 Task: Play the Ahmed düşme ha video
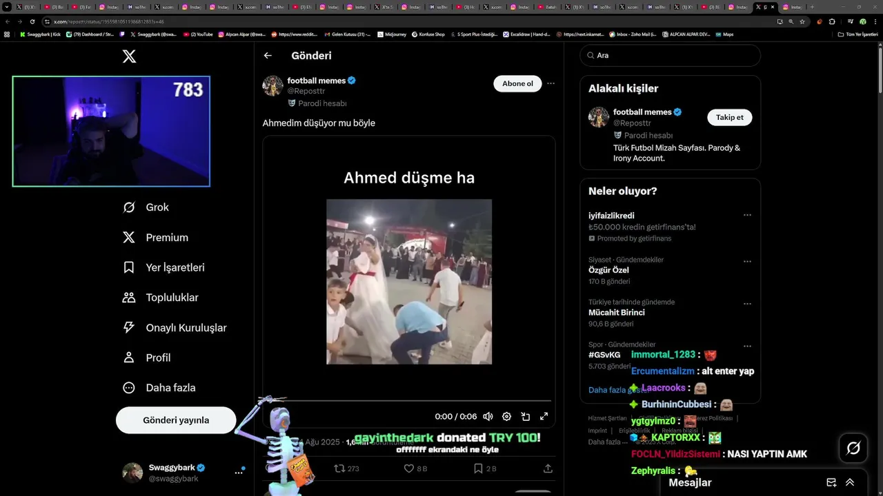tap(409, 282)
